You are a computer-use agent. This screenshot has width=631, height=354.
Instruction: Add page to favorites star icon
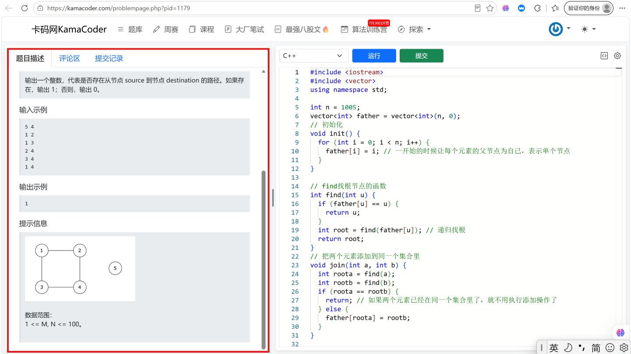tap(490, 8)
